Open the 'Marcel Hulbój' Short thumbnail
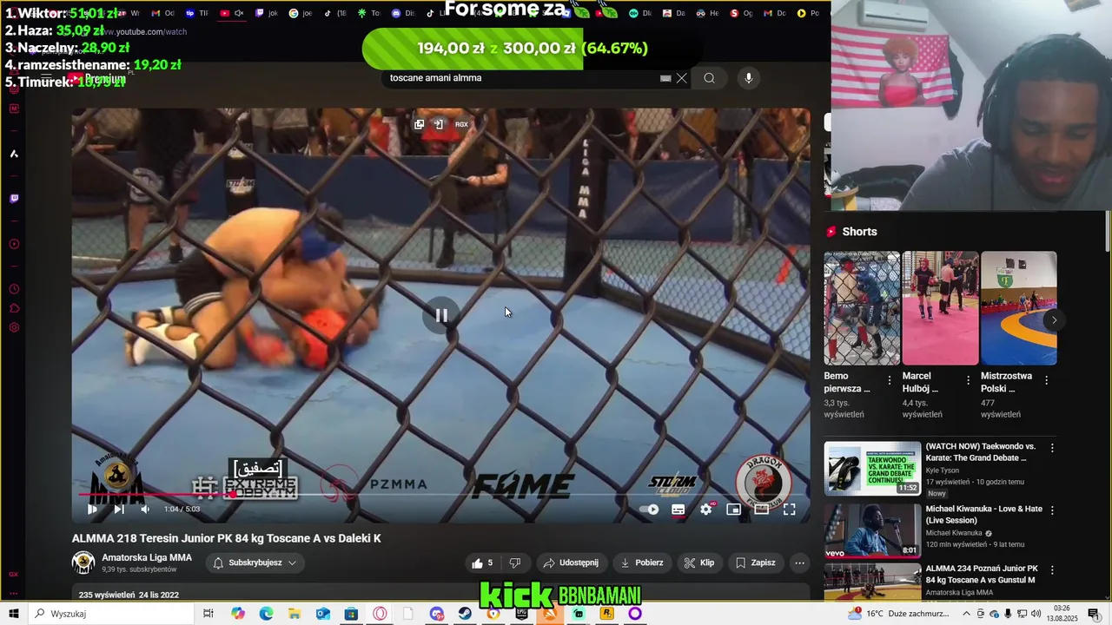This screenshot has width=1112, height=625. (940, 308)
